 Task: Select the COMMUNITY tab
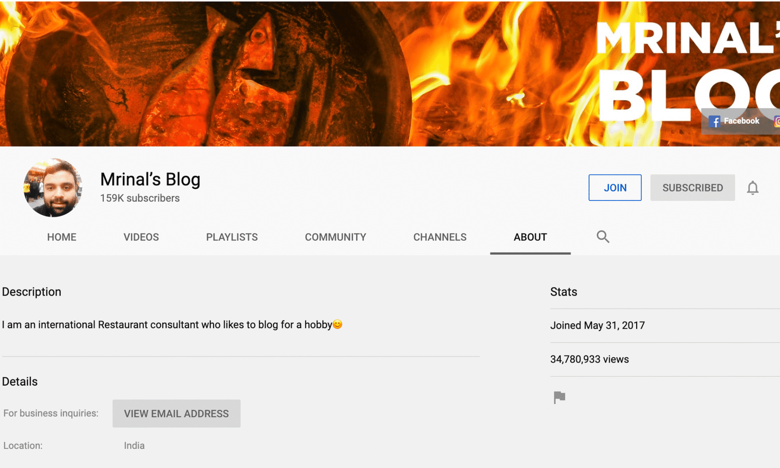(335, 237)
